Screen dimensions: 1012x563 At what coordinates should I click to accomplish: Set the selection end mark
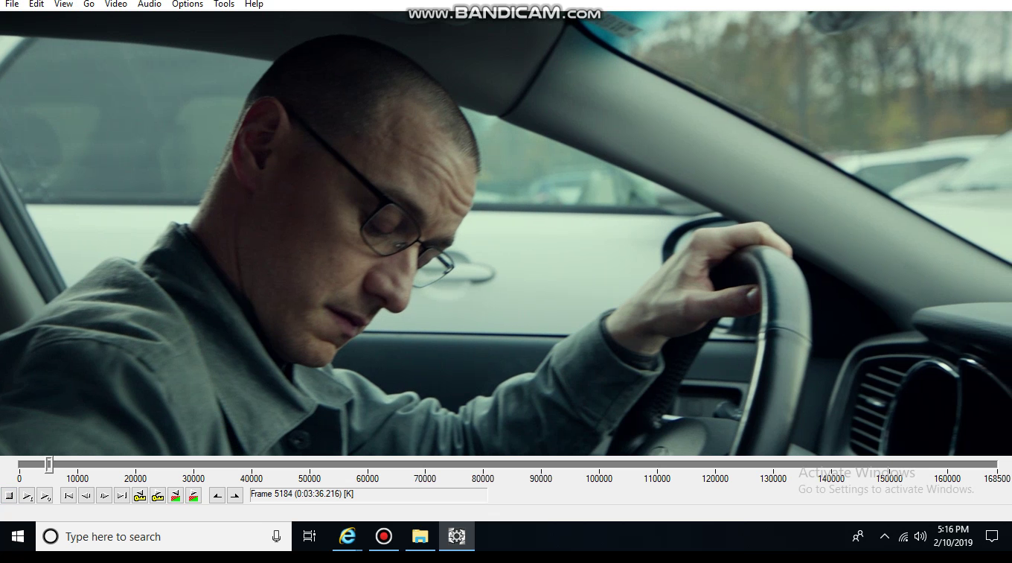click(x=235, y=496)
